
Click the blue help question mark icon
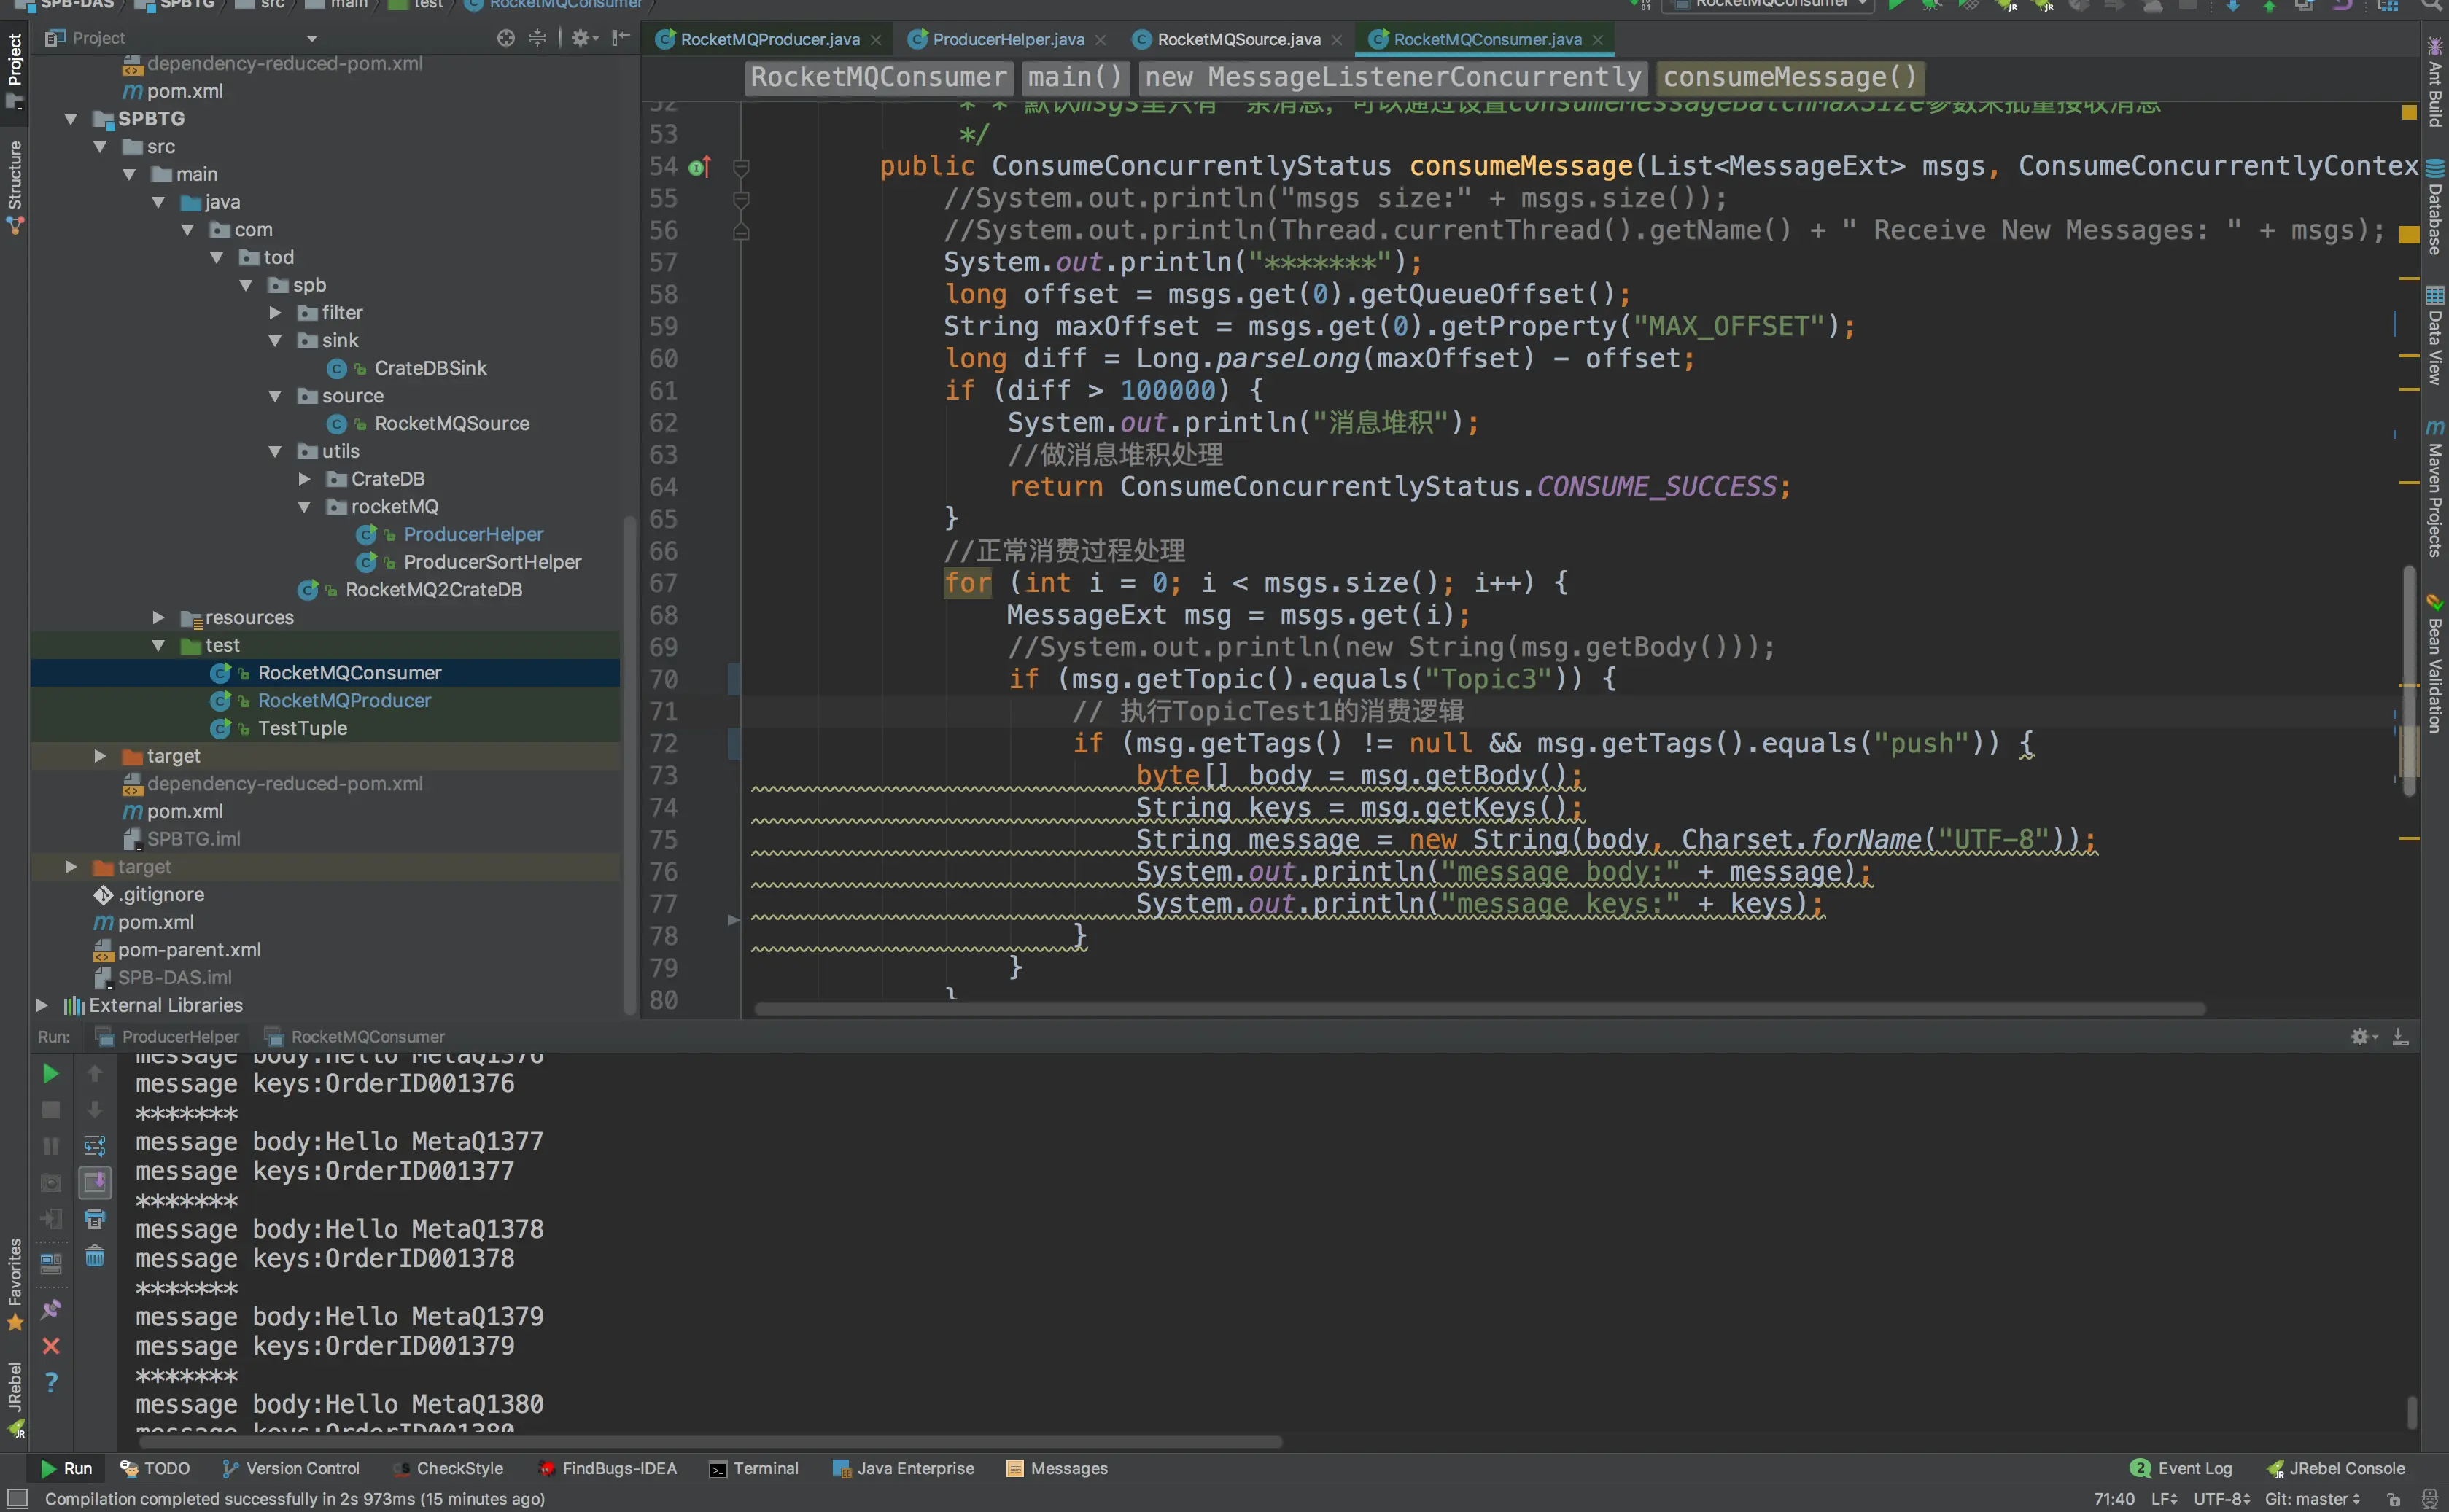point(51,1382)
